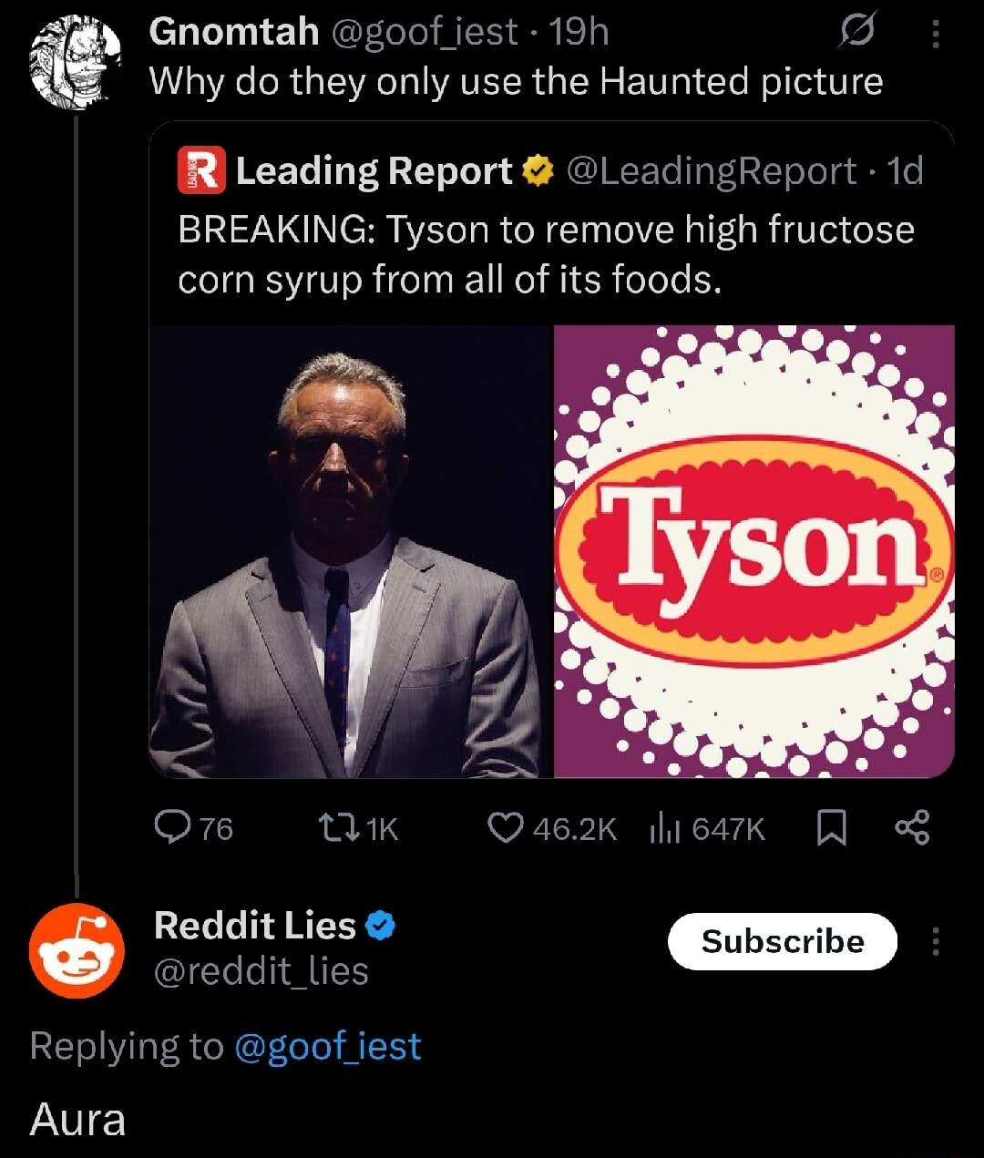The image size is (984, 1158).
Task: Open more options for Gnomtah's post
Action: coord(935,34)
